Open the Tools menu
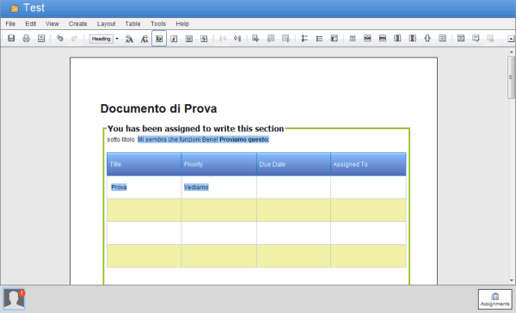This screenshot has height=313, width=516. [x=158, y=24]
